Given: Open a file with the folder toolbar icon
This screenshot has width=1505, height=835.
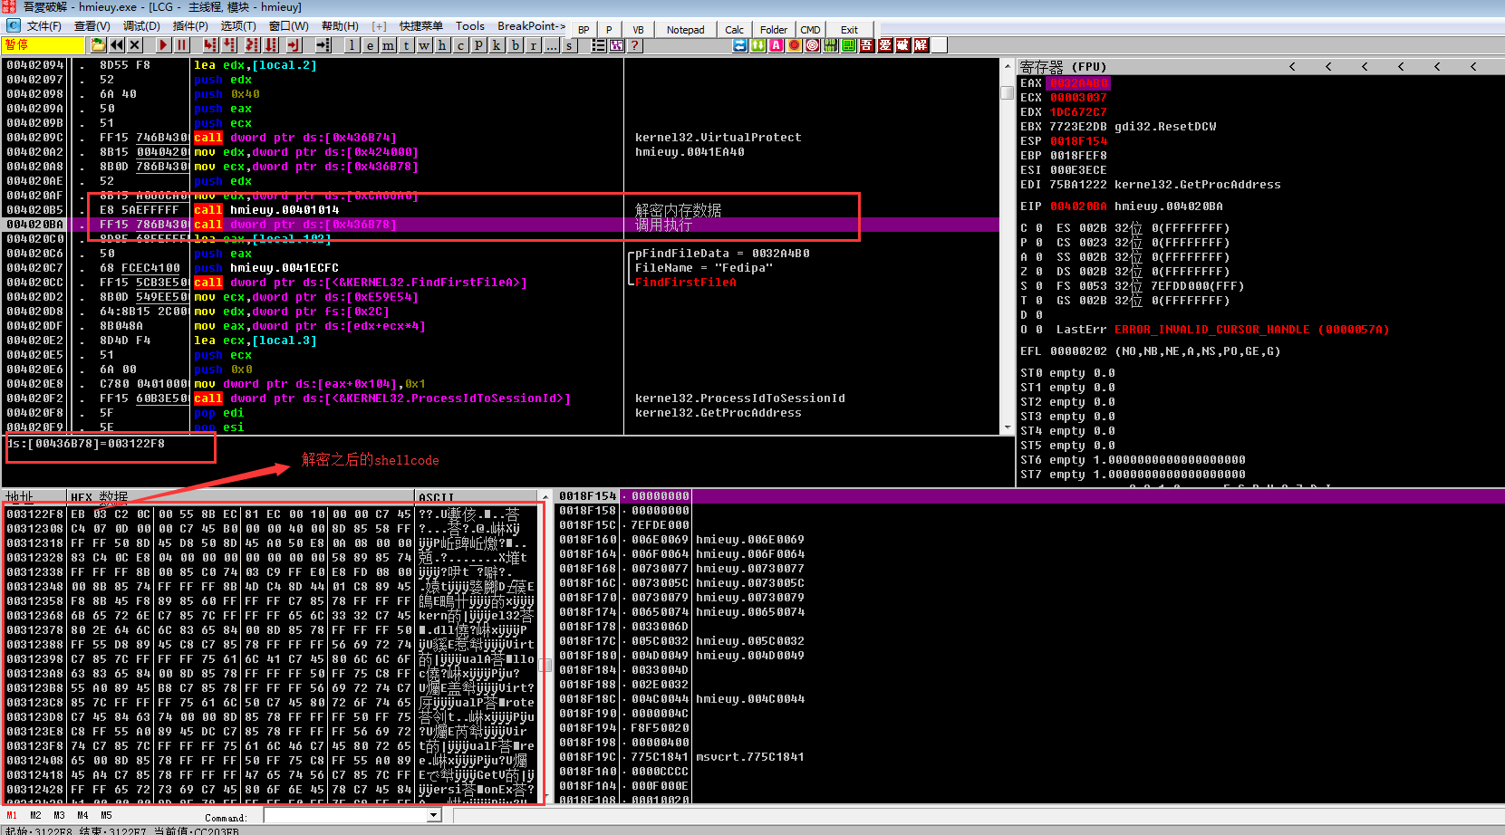Looking at the screenshot, I should coord(99,45).
